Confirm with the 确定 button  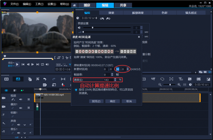(x=112, y=101)
